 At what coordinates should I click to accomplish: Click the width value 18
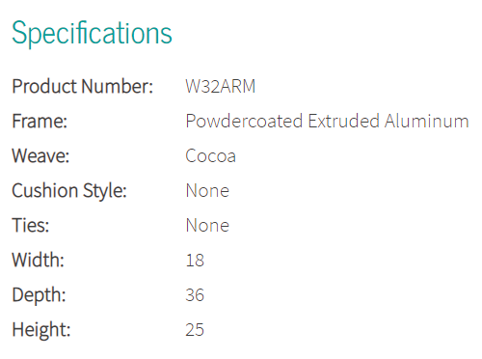195,260
